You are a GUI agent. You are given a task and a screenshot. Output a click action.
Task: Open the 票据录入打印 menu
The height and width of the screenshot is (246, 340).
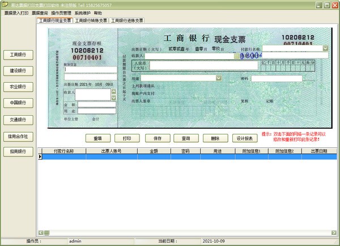tap(16, 13)
